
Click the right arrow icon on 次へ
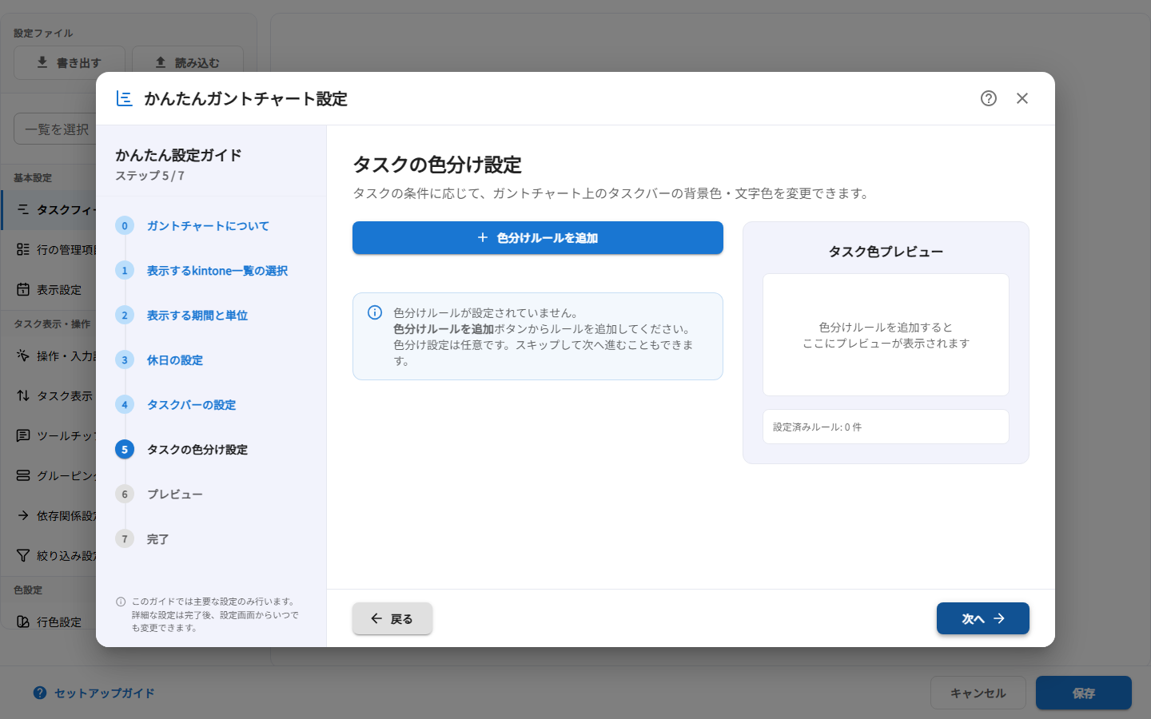(999, 618)
